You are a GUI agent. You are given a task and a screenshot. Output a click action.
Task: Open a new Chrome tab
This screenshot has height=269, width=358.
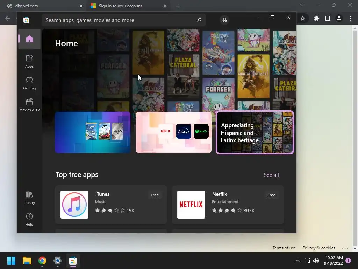(178, 6)
